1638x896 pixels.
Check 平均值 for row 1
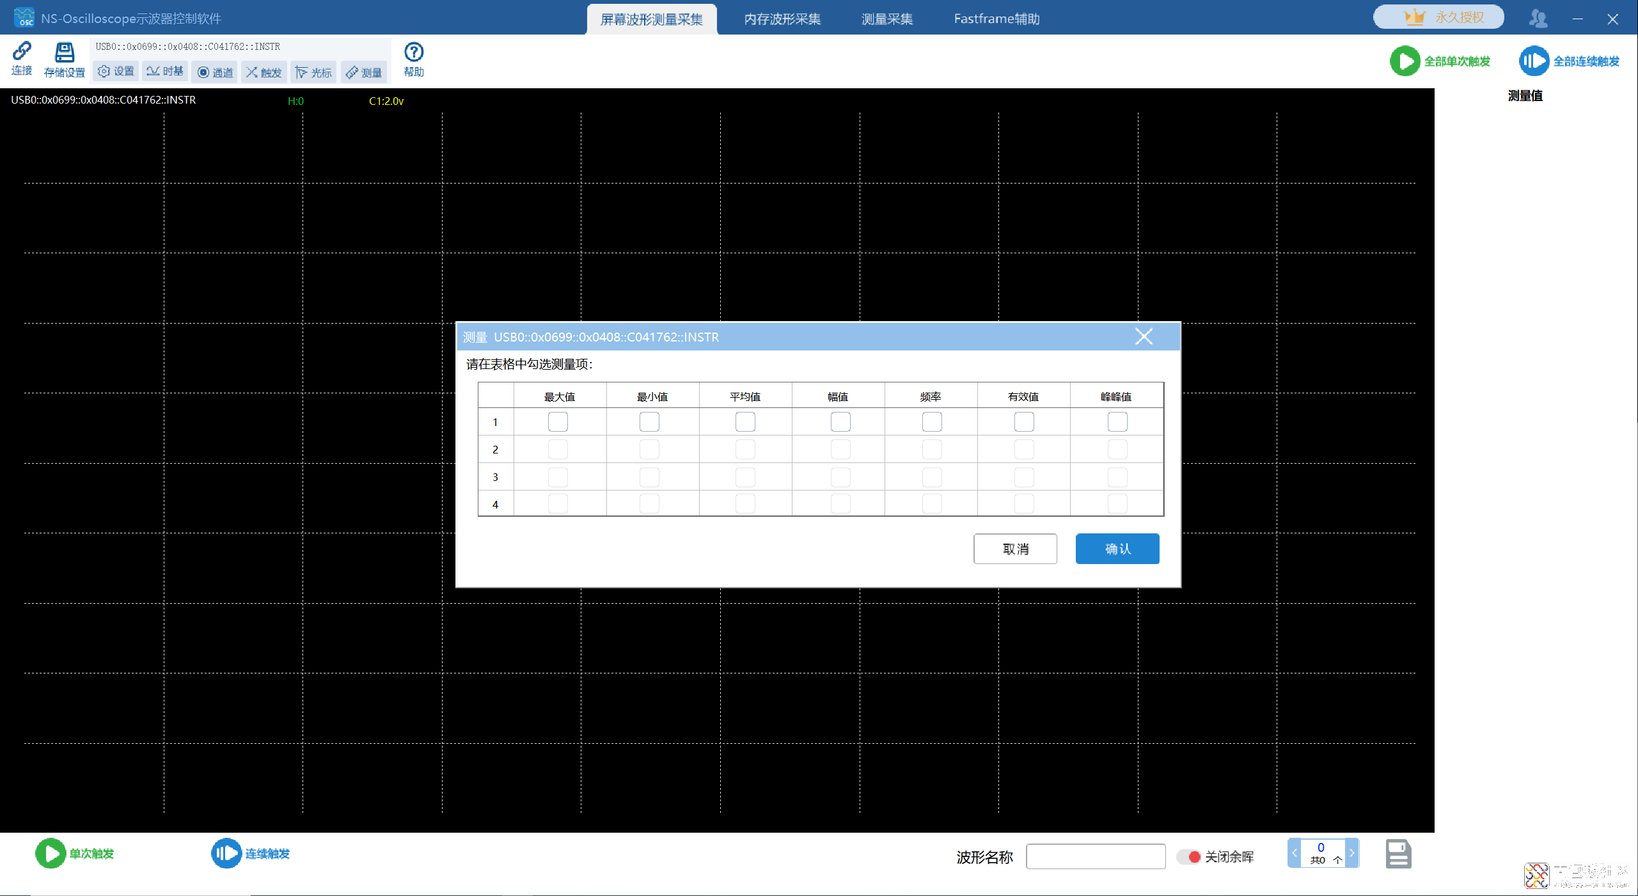coord(745,422)
